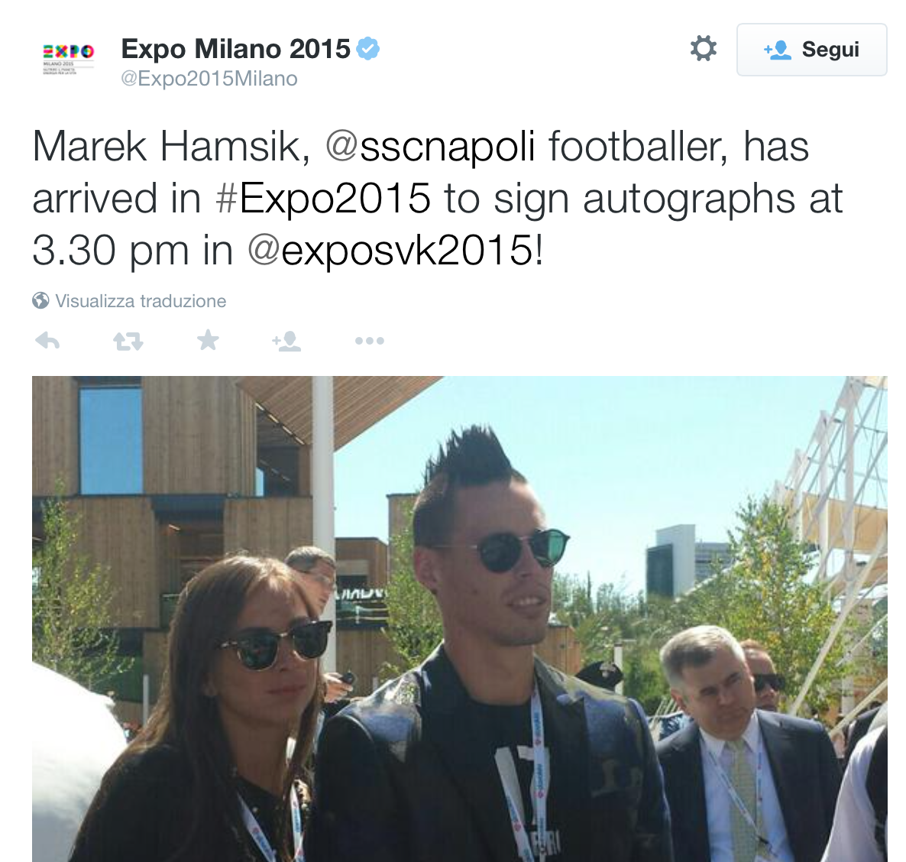Click the Segui follow button
This screenshot has height=862, width=906.
coord(812,50)
